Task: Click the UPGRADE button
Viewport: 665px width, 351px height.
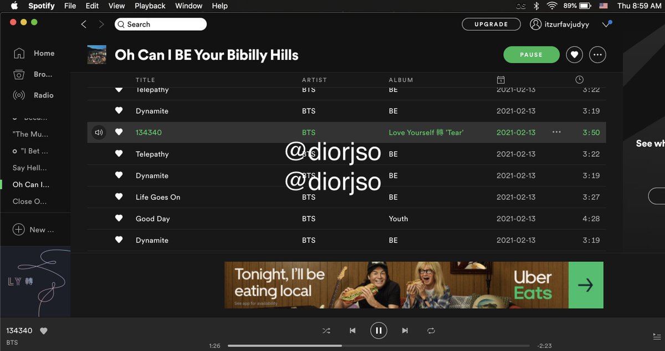Action: (x=492, y=24)
